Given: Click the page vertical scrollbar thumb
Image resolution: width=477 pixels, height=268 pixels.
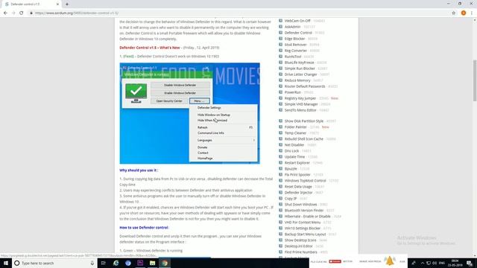Looking at the screenshot, I should pyautogui.click(x=475, y=80).
